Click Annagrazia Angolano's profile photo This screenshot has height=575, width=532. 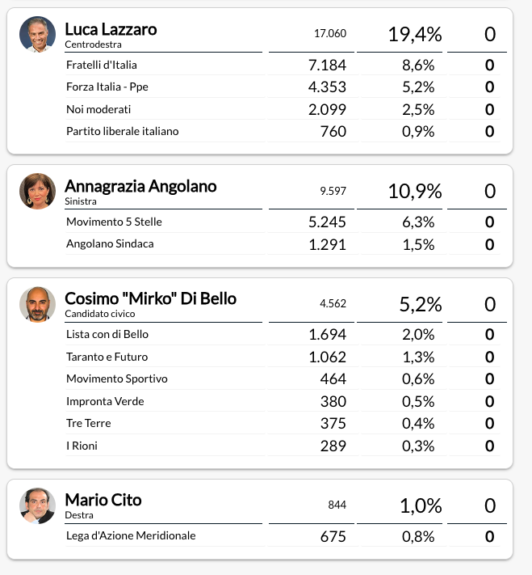coord(37,191)
